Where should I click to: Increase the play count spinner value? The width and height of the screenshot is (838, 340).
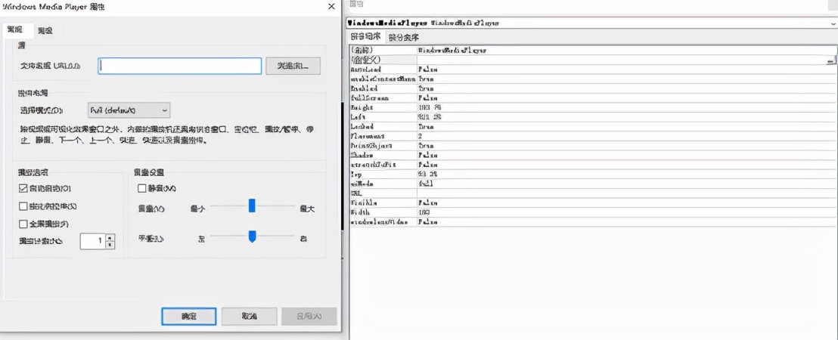click(x=110, y=237)
